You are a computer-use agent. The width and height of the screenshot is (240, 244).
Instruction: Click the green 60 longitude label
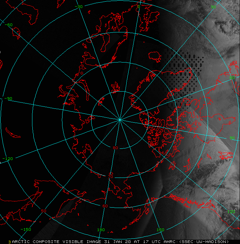pos(232,78)
